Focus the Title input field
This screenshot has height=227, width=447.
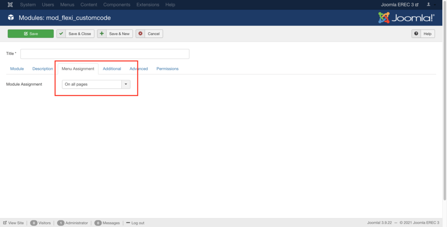click(x=105, y=54)
